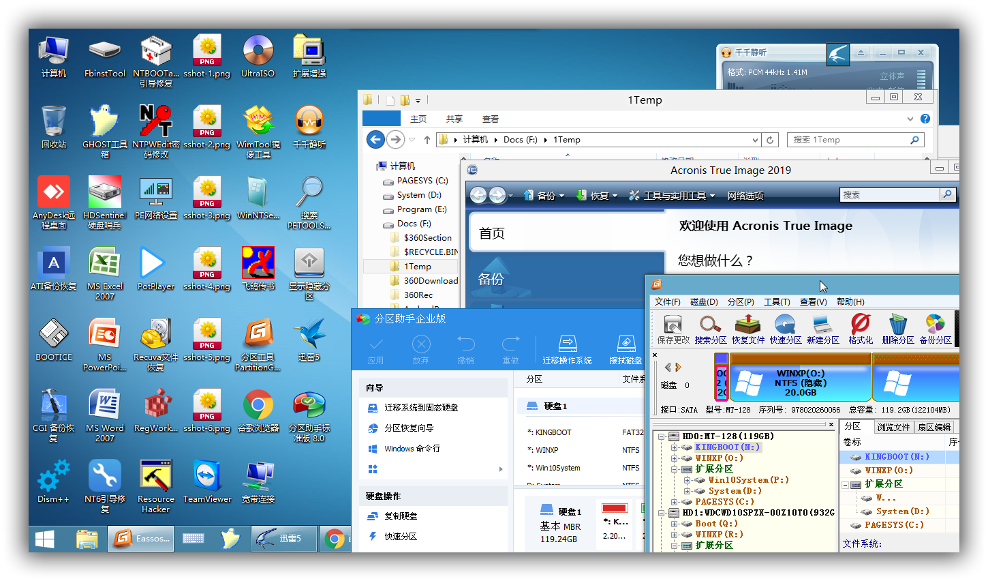Open the Acronis 备份 dropdown menu
Screen dimensions: 988x581
544,196
